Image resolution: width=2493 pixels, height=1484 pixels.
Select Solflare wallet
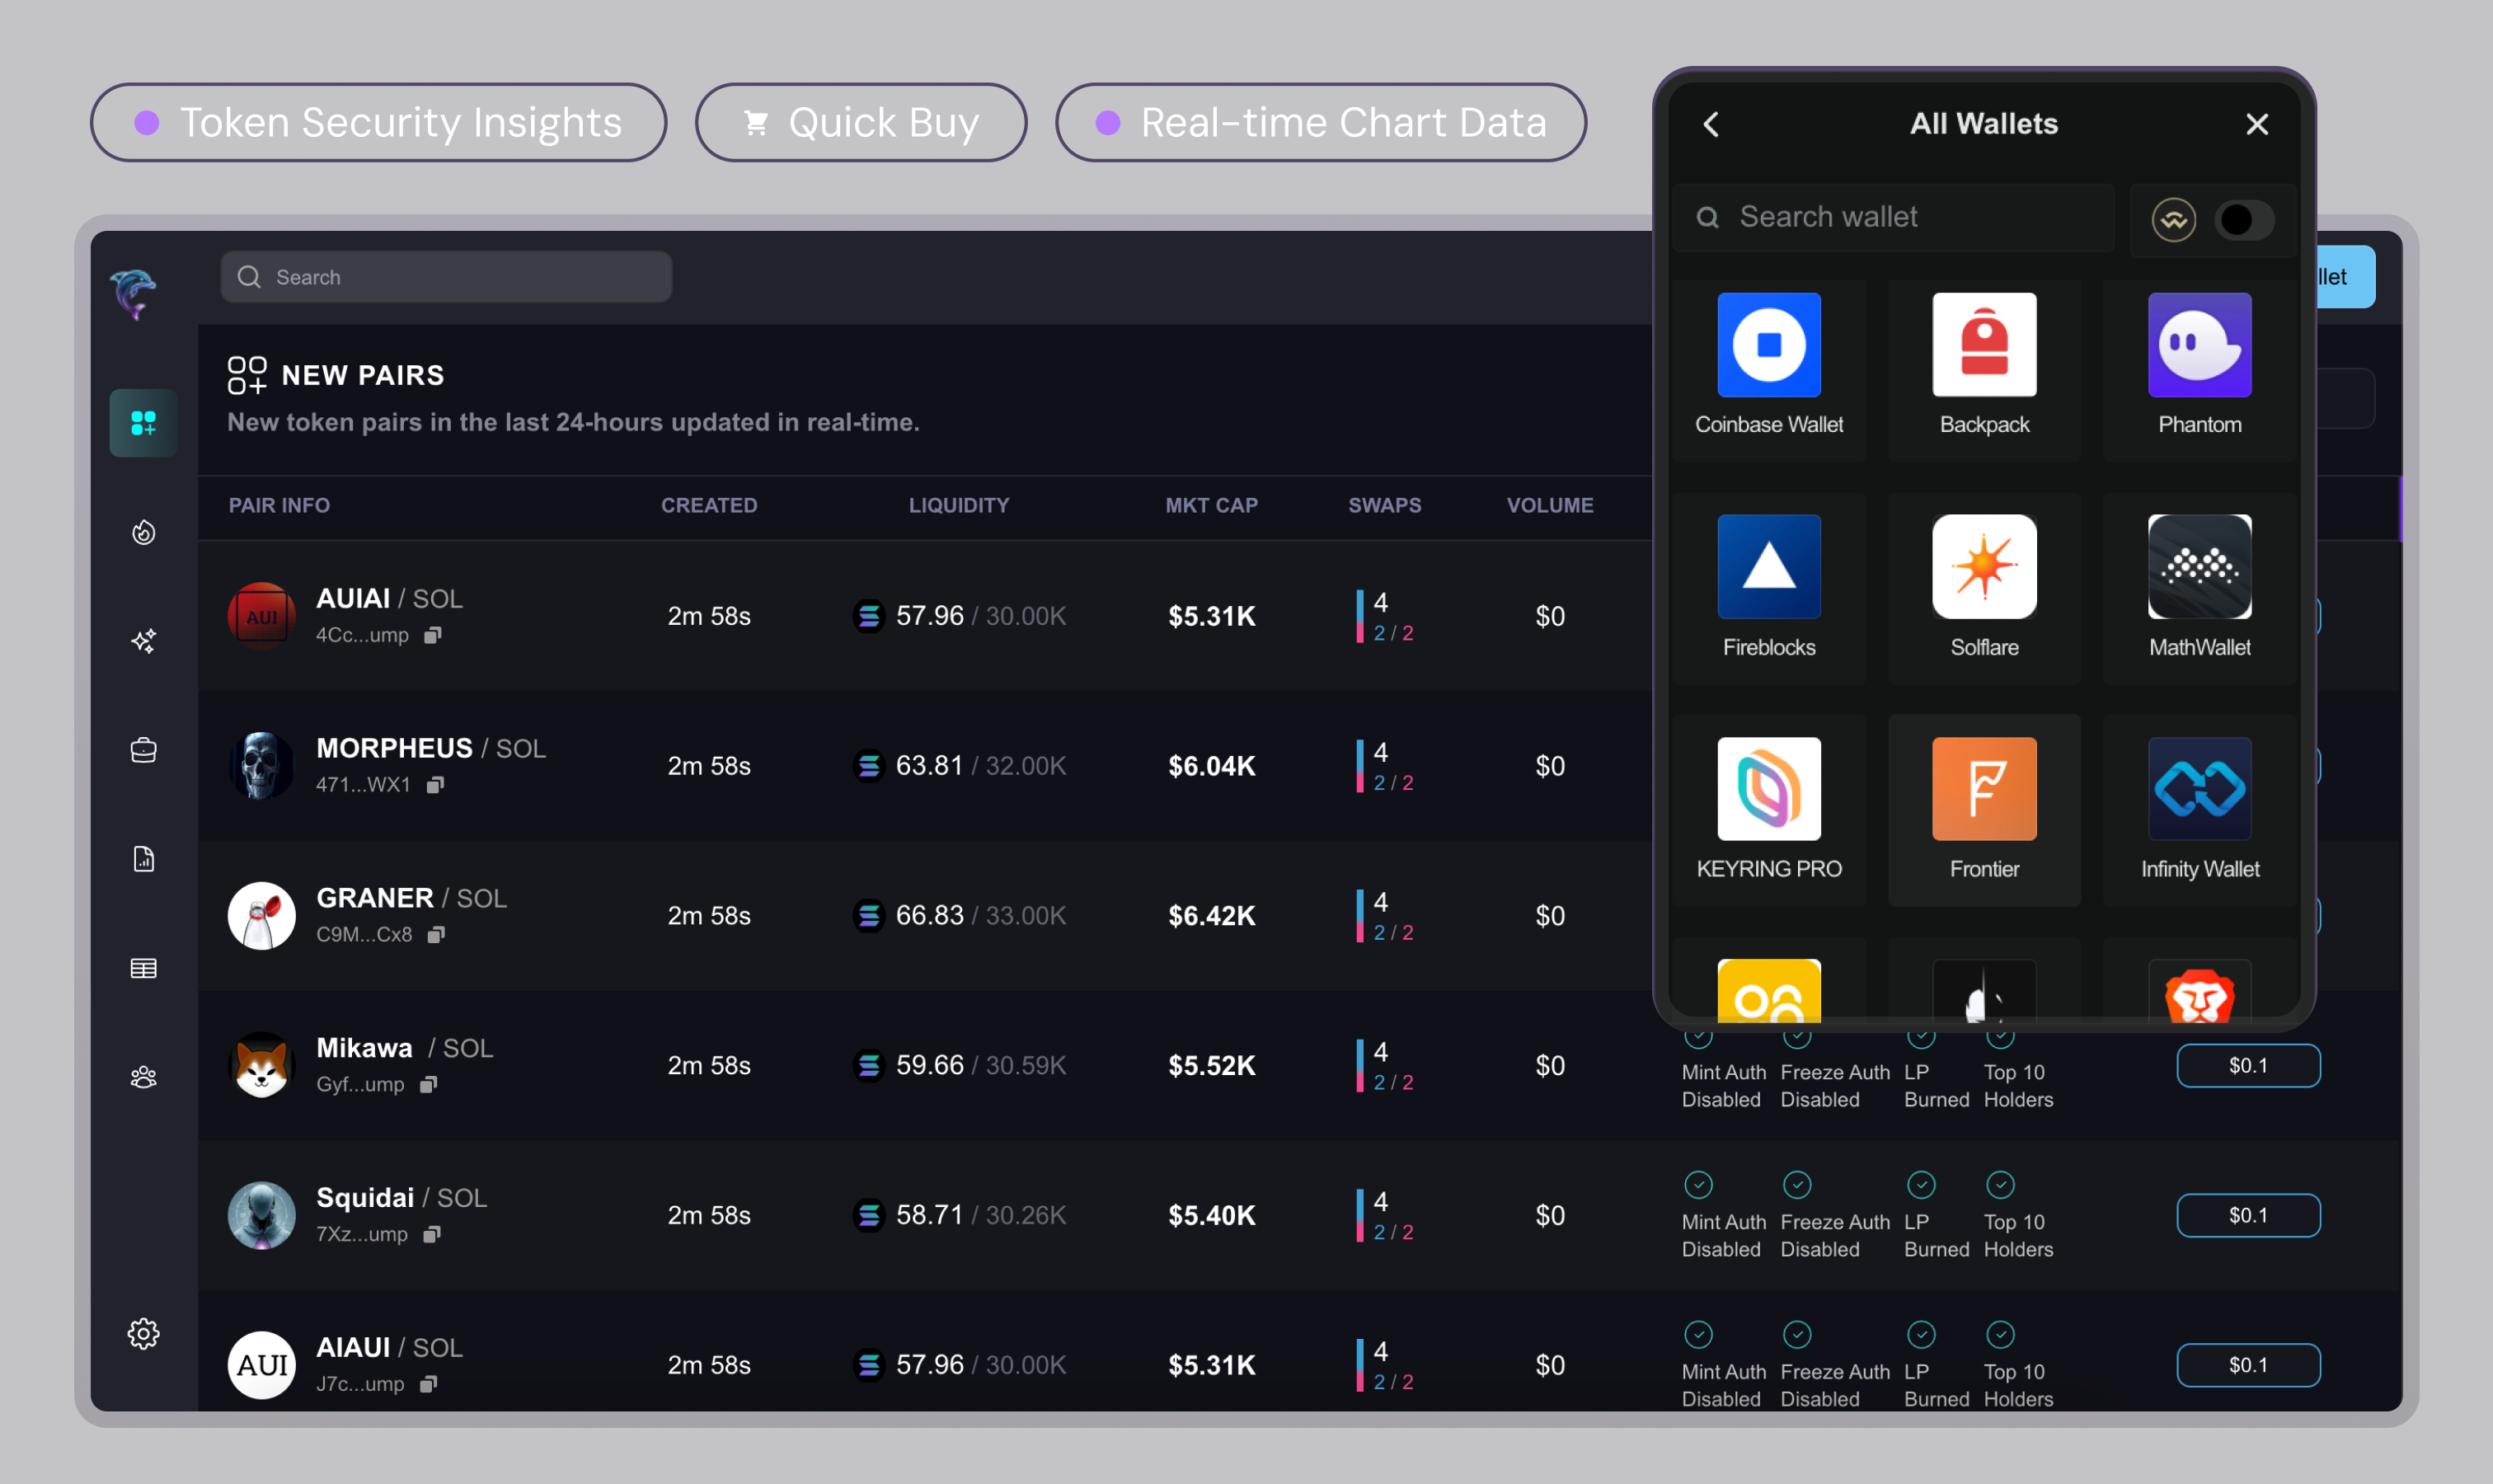(x=1984, y=589)
